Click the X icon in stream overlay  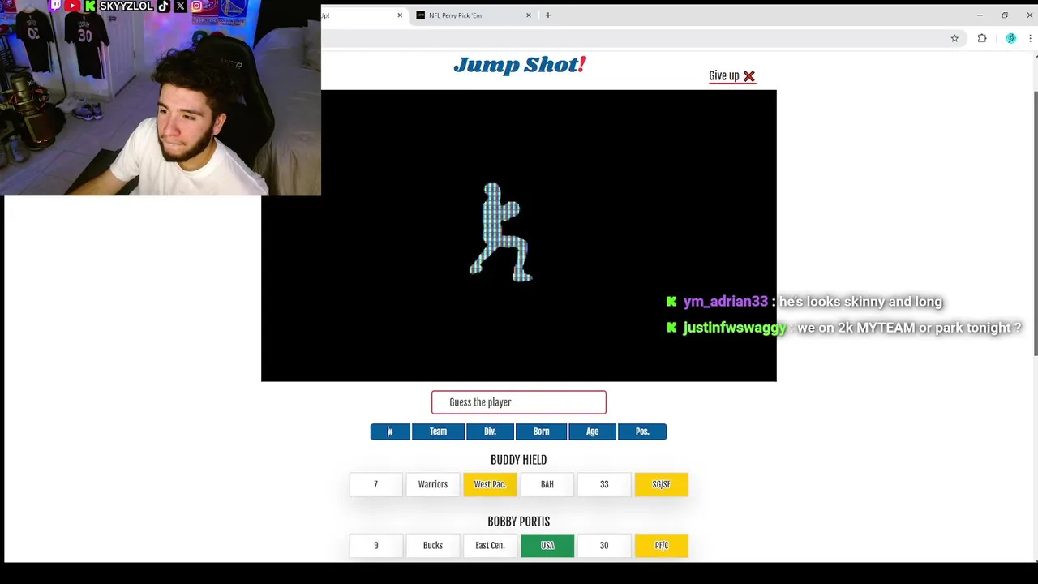(x=180, y=6)
